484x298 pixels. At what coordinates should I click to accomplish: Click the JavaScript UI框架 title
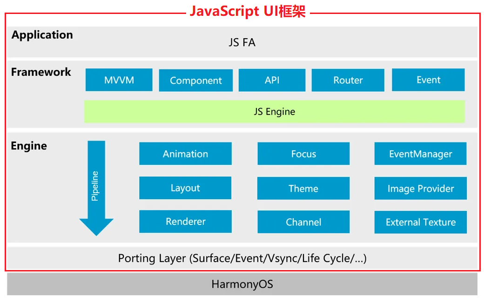pos(248,11)
